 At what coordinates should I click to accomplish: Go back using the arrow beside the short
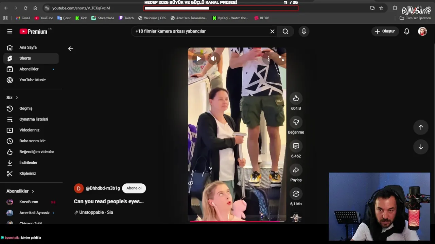pyautogui.click(x=70, y=49)
